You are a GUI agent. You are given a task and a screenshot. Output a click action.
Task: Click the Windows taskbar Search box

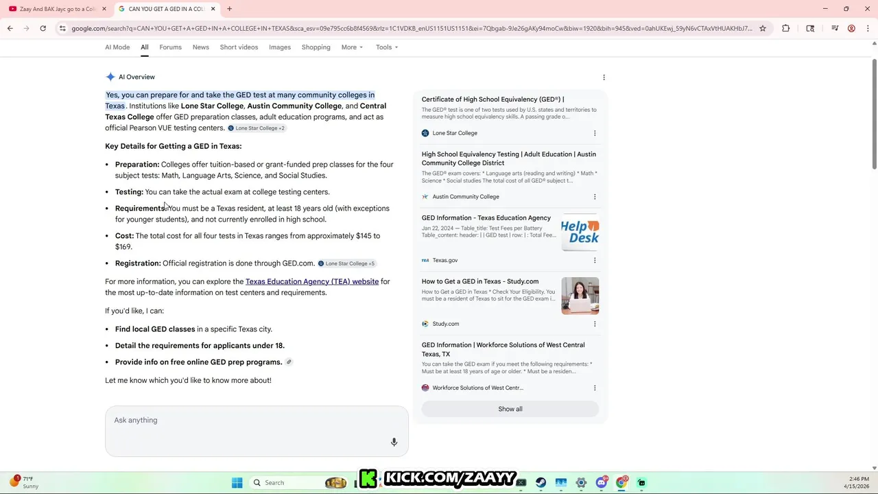(298, 483)
